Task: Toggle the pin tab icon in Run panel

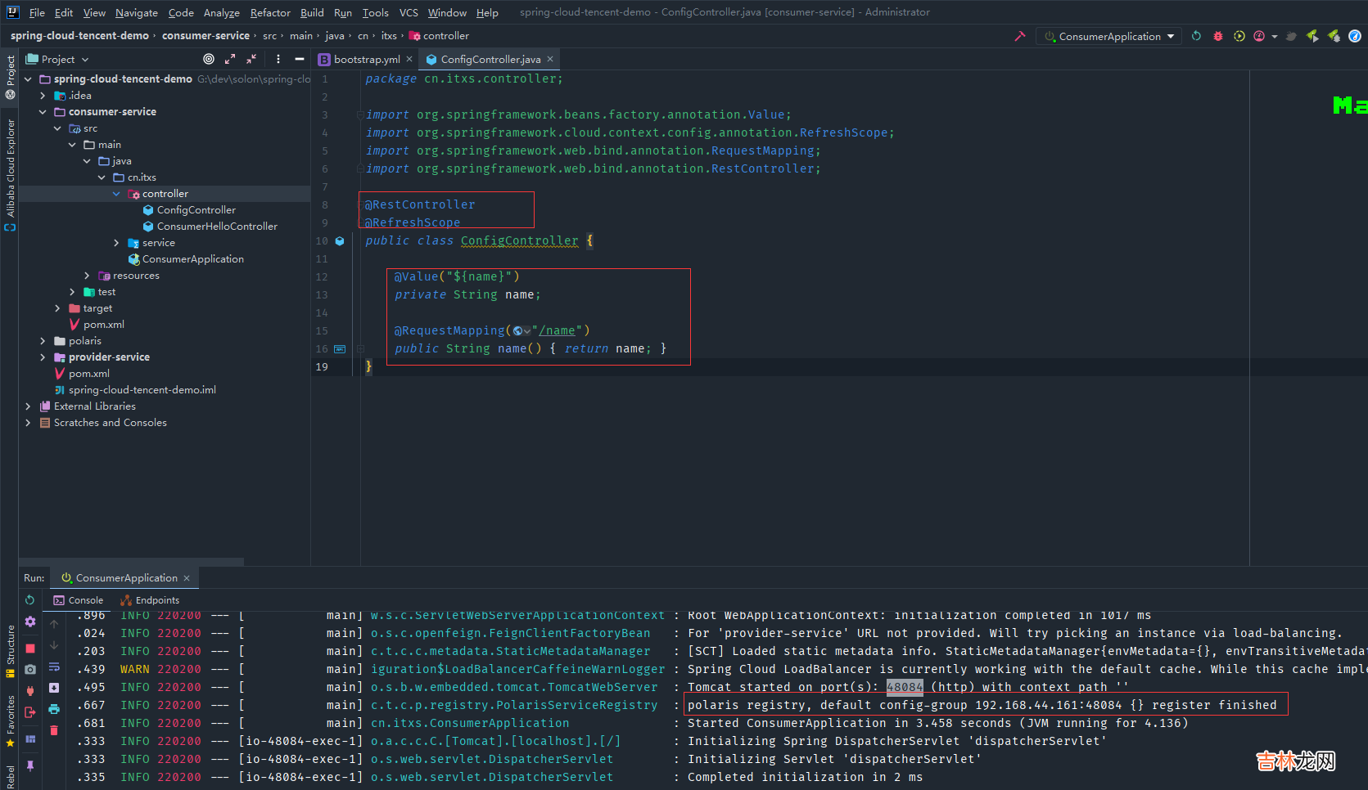Action: (30, 765)
